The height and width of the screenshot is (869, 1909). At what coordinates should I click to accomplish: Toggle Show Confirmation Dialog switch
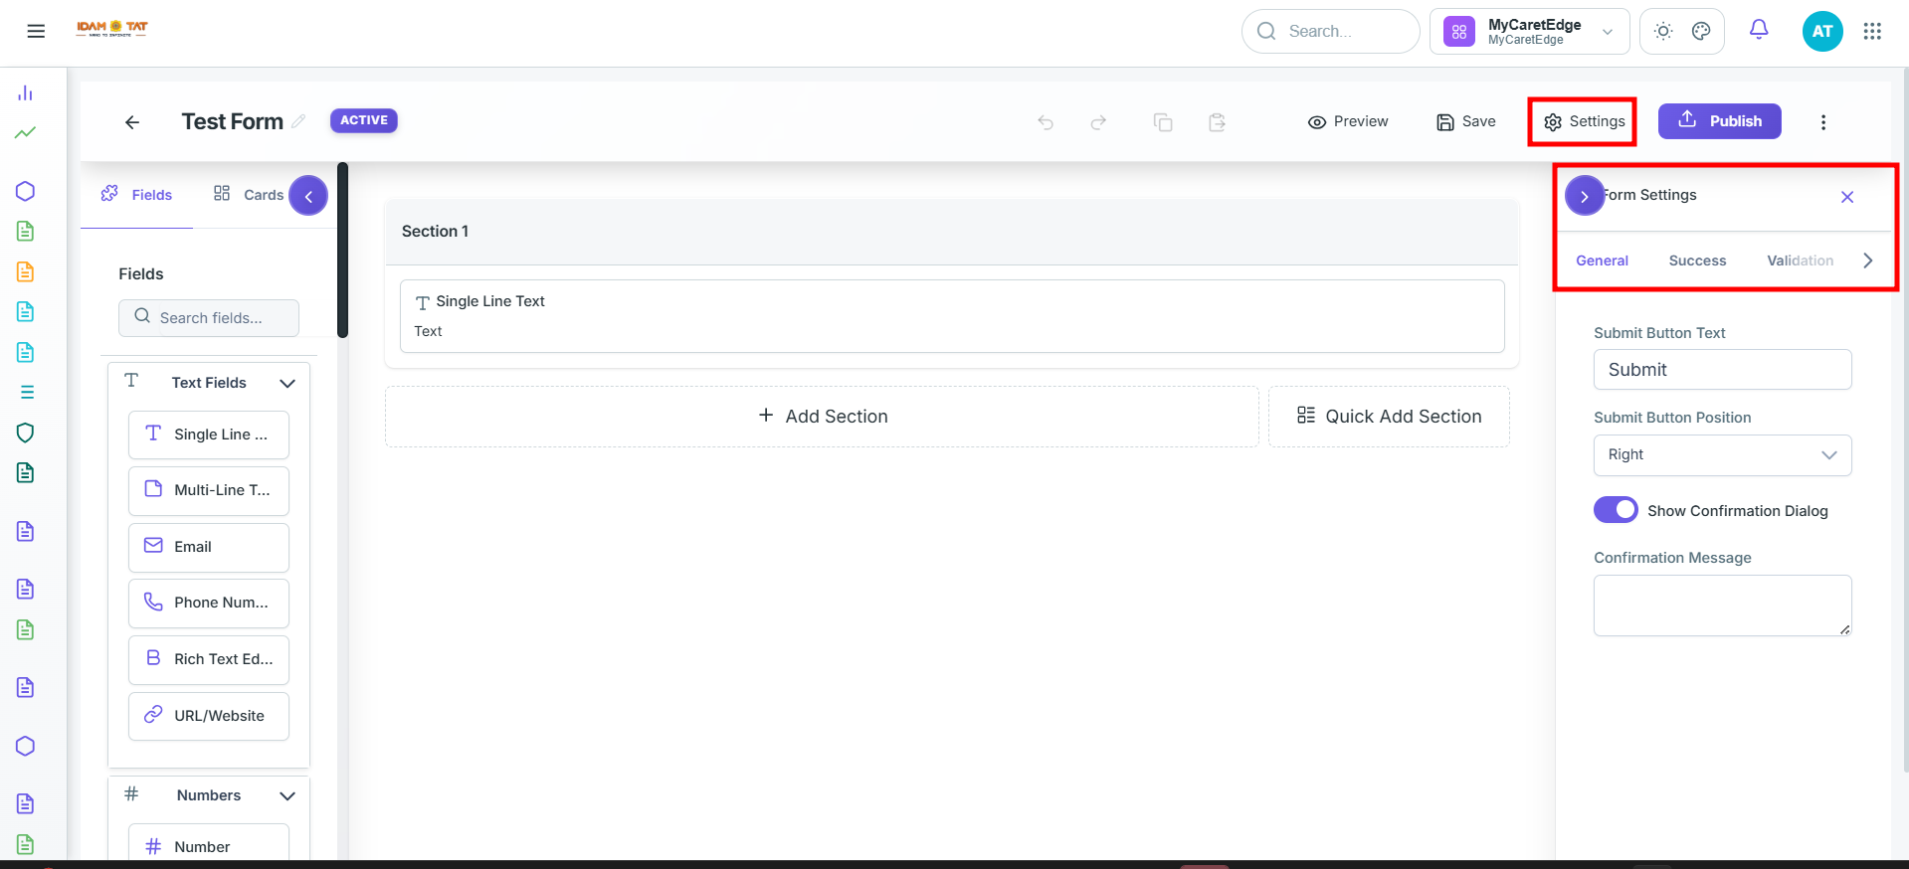[x=1616, y=510]
